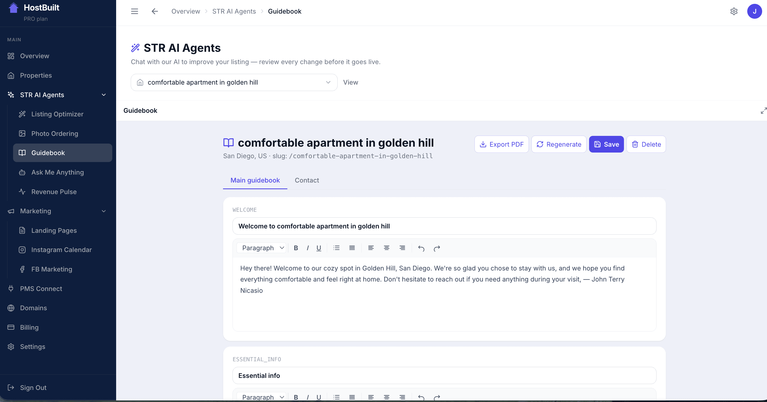The height and width of the screenshot is (402, 767).
Task: Open Paragraph style dropdown in Welcome editor
Action: [261, 248]
